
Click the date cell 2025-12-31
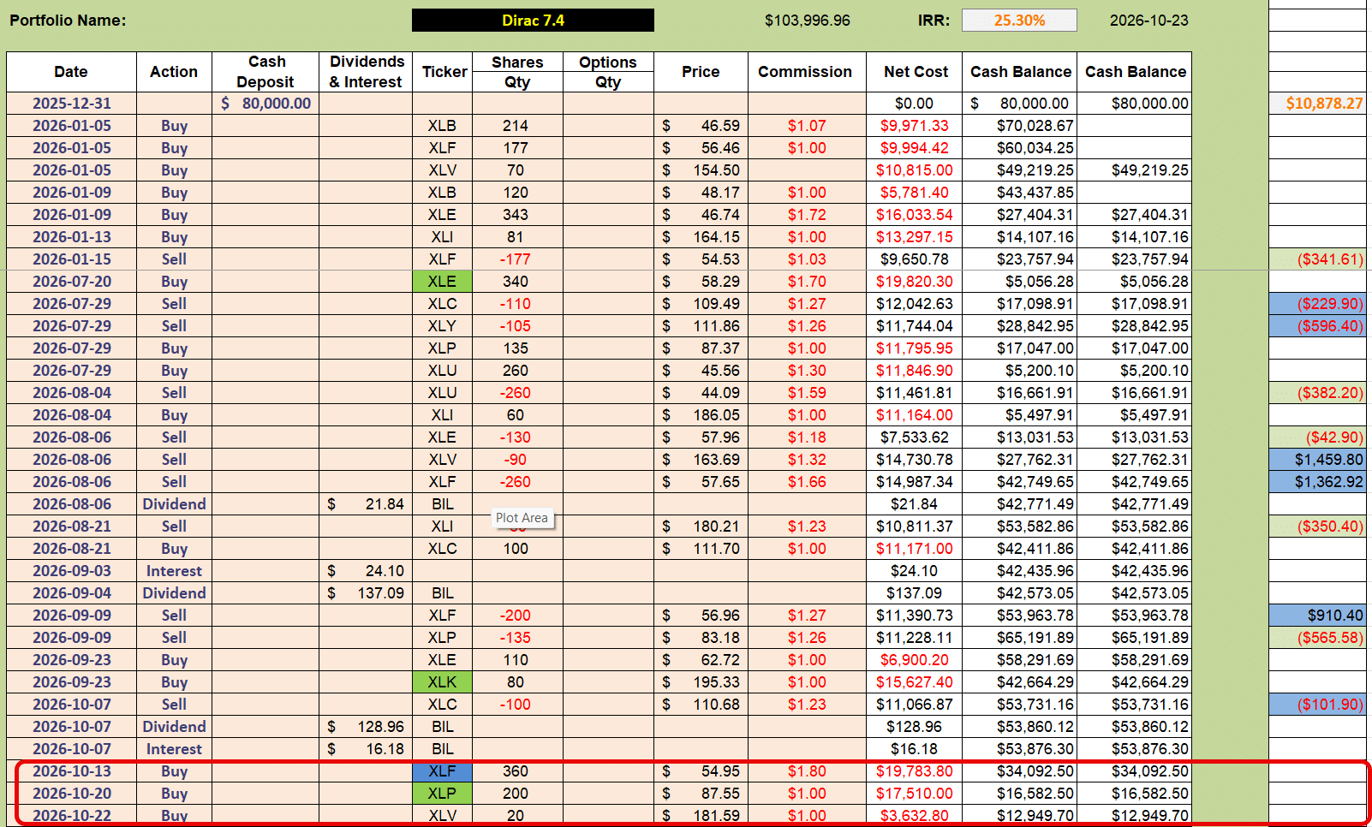pyautogui.click(x=72, y=104)
